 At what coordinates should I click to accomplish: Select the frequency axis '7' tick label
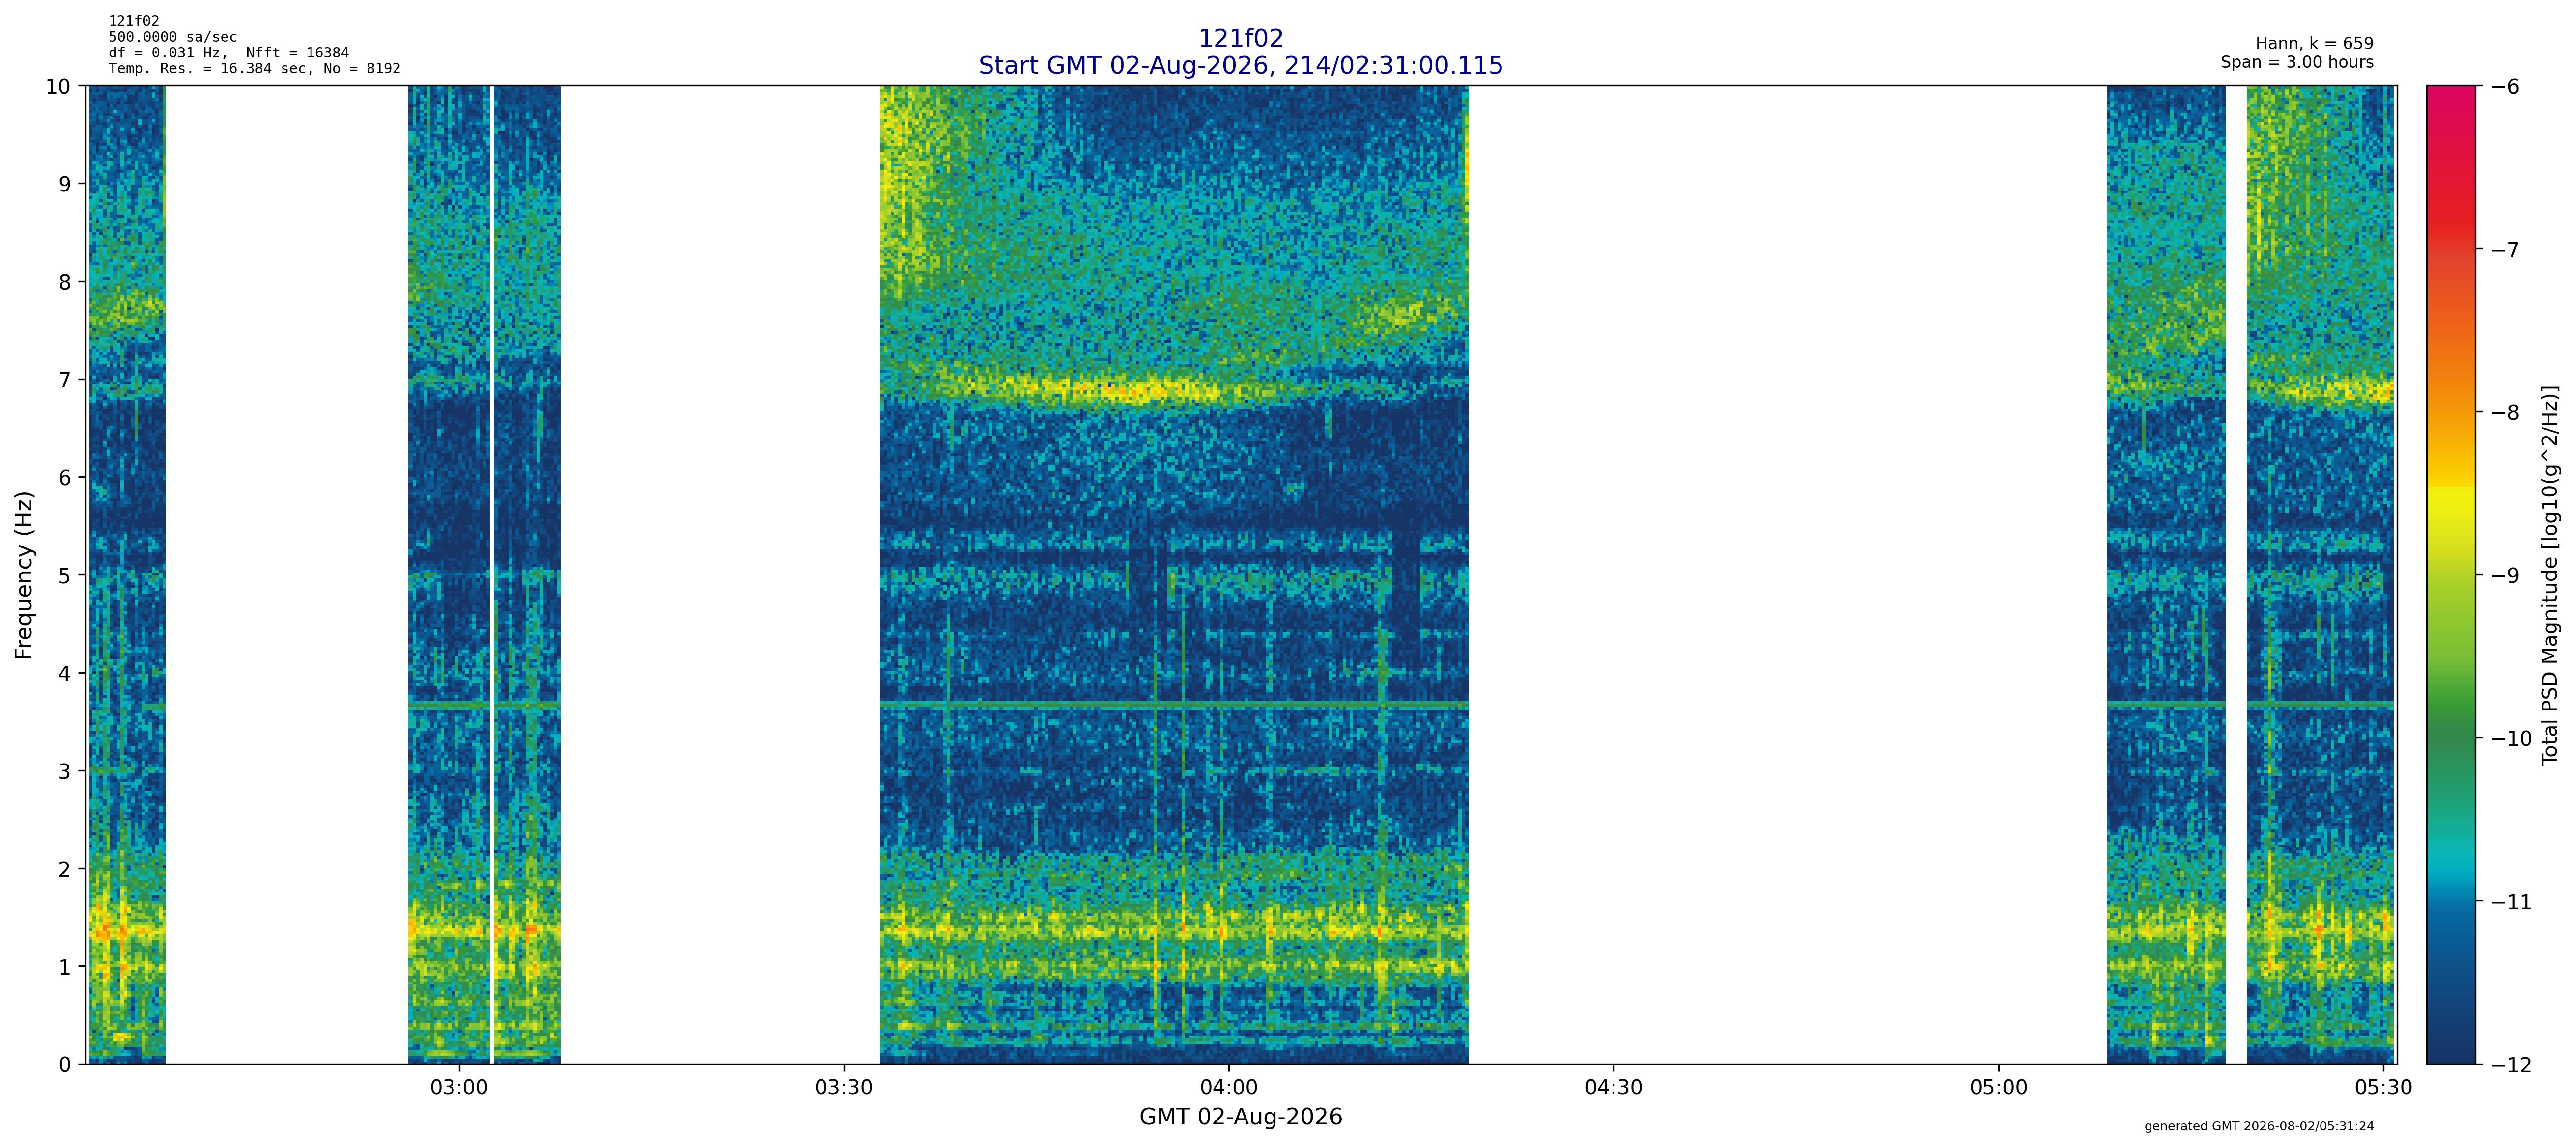(66, 380)
